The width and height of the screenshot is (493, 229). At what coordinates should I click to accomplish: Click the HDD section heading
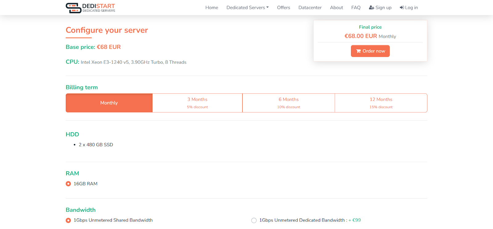coord(72,134)
